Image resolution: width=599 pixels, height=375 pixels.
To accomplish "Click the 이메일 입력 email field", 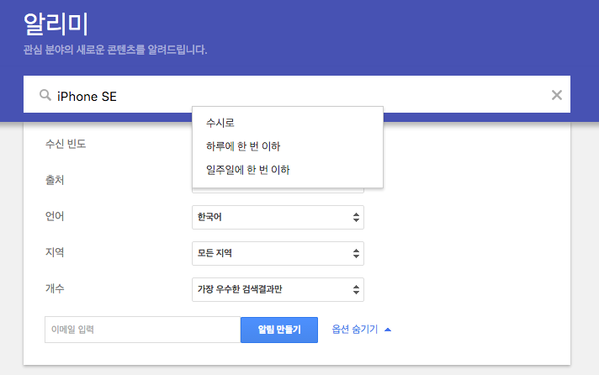I will [142, 330].
